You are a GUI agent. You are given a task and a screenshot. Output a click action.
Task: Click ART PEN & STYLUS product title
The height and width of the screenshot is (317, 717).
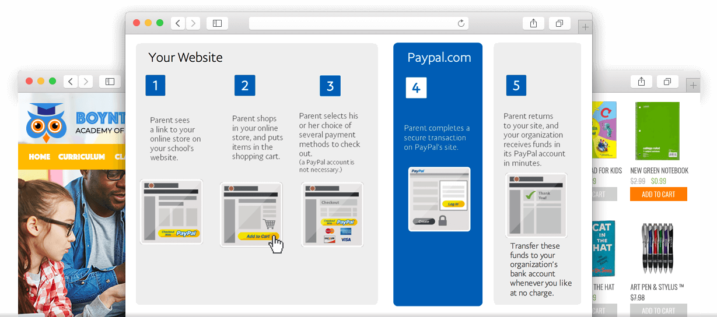(657, 287)
